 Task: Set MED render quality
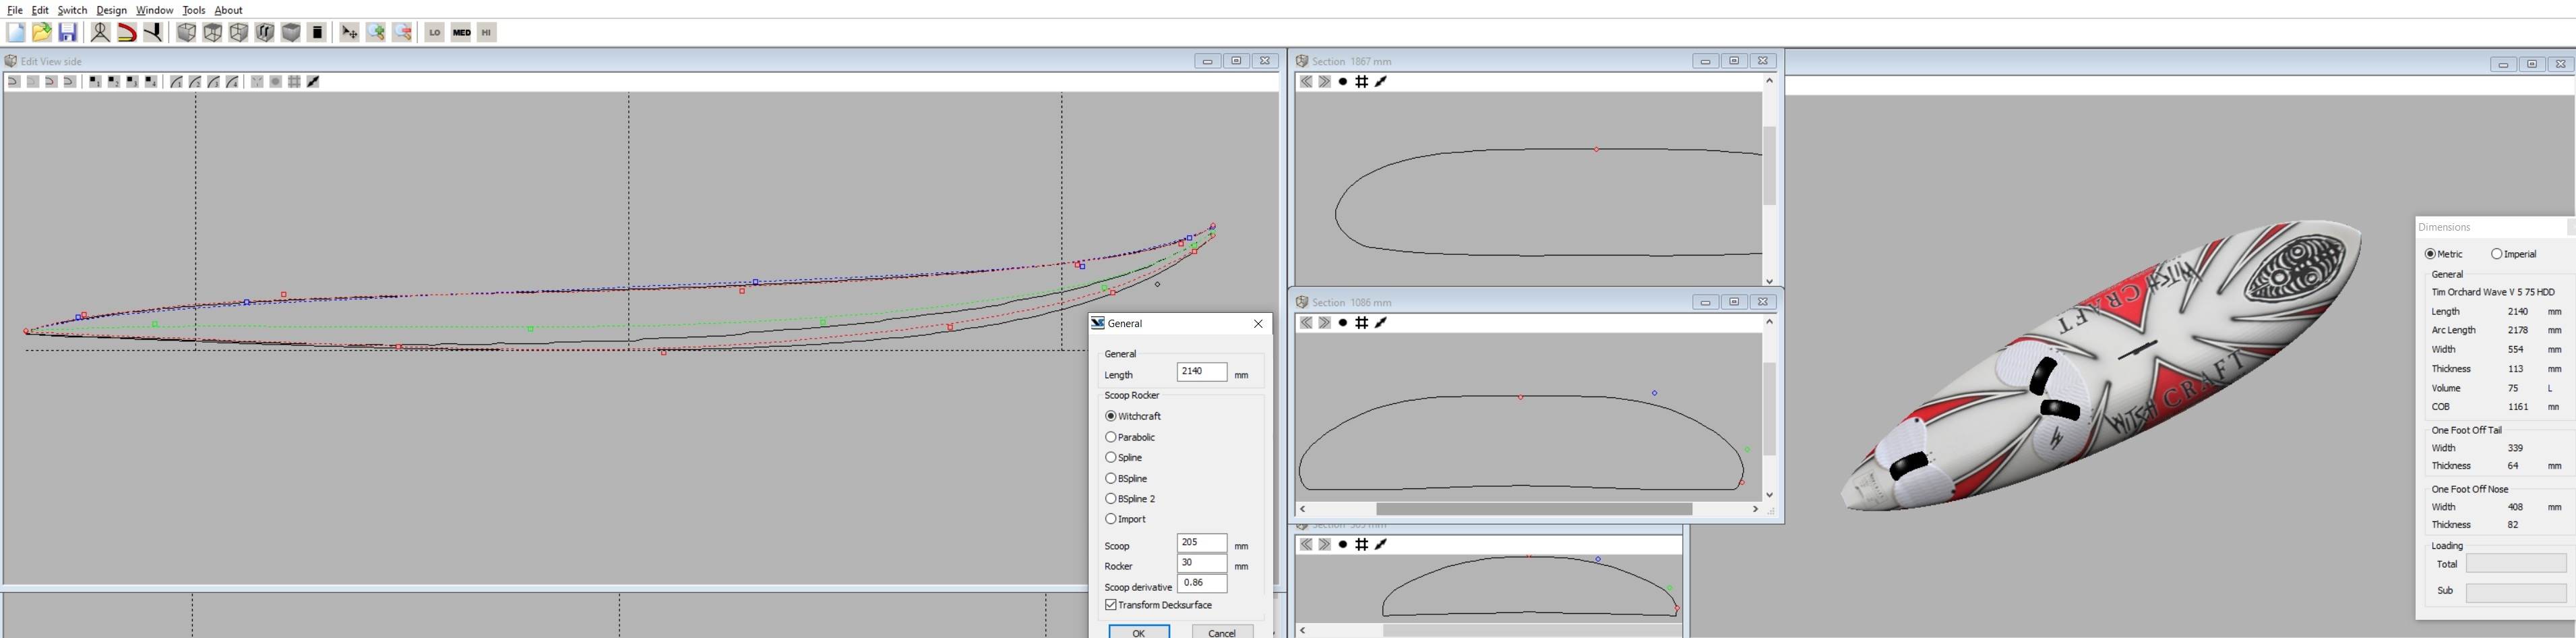point(461,33)
